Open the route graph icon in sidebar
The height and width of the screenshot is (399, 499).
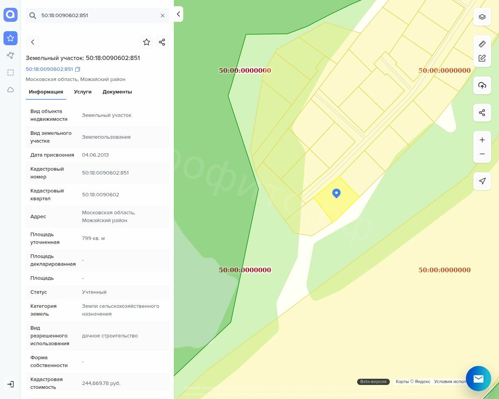pos(11,55)
